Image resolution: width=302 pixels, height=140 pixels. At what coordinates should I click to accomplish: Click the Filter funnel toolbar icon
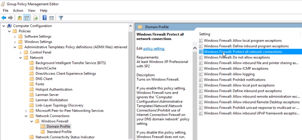point(61,18)
